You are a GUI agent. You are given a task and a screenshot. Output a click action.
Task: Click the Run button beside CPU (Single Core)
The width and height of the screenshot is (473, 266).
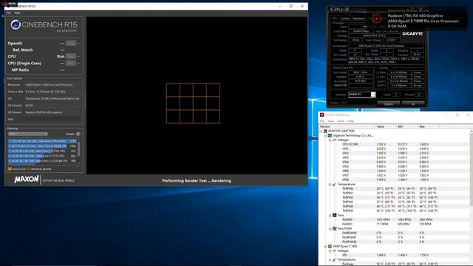coord(71,64)
